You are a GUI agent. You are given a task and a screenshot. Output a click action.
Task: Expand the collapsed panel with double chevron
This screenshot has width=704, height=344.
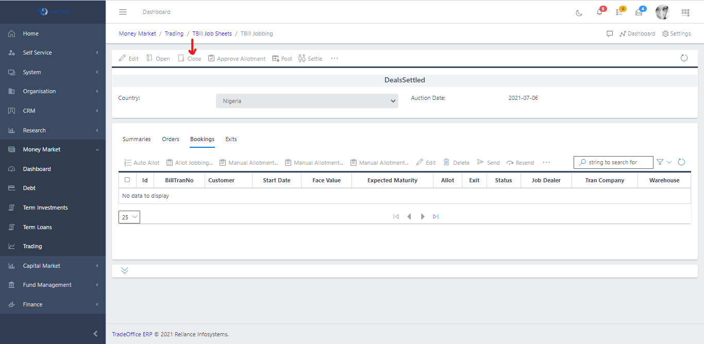[125, 271]
